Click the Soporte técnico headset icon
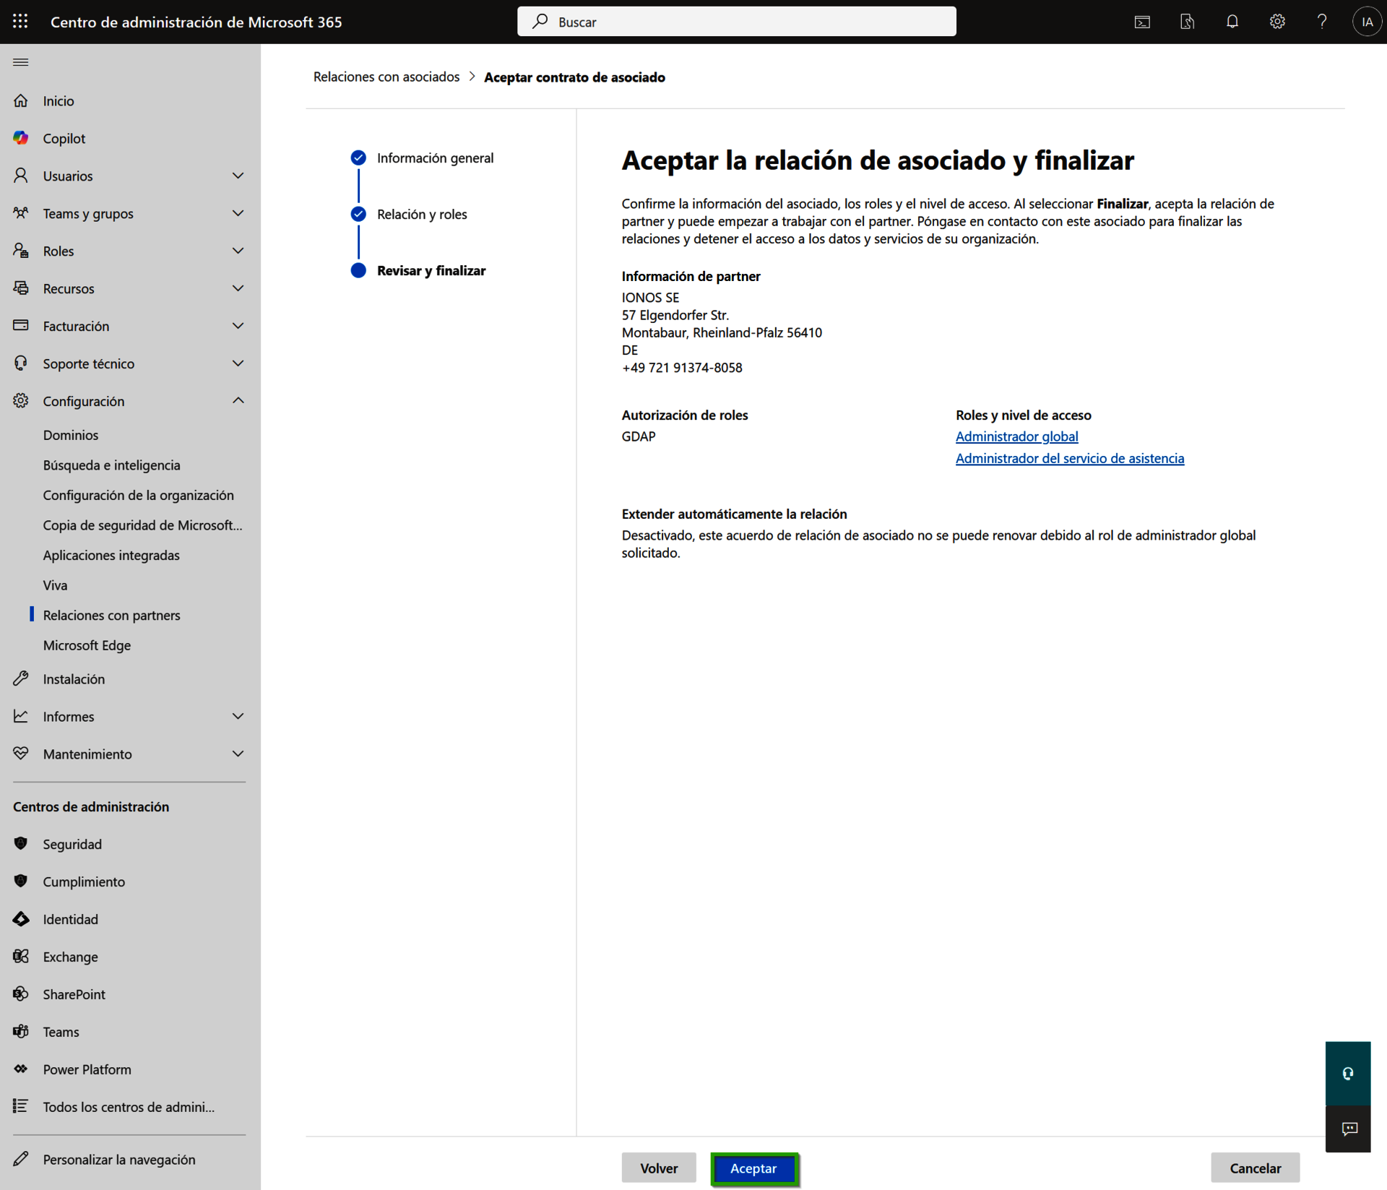Screen dimensions: 1387x1190 (21, 363)
